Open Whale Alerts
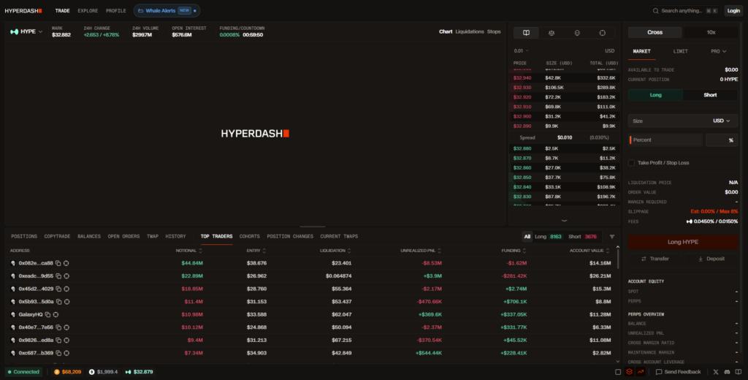 pos(167,10)
